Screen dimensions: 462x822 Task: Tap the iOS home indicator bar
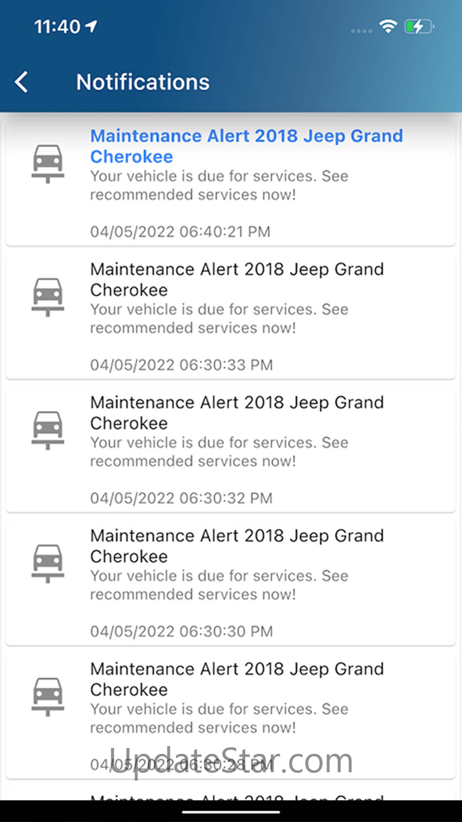coord(231,812)
